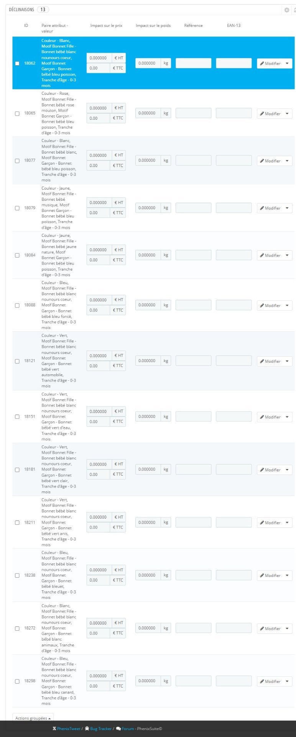Image resolution: width=296 pixels, height=737 pixels.
Task: Click the ID column header
Action: click(x=26, y=25)
